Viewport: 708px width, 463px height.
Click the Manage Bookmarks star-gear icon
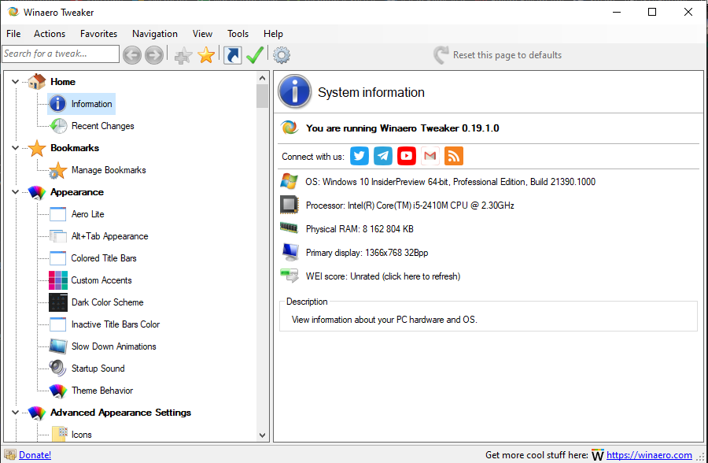pos(58,170)
